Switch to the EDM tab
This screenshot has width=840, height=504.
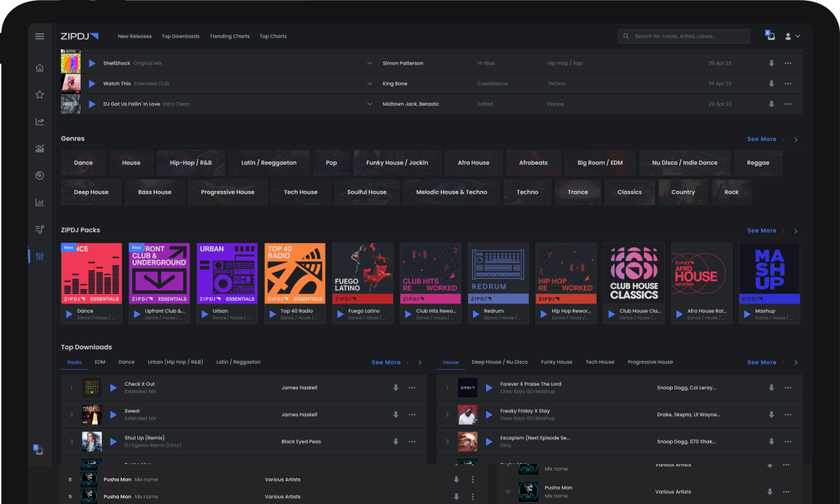[x=100, y=362]
